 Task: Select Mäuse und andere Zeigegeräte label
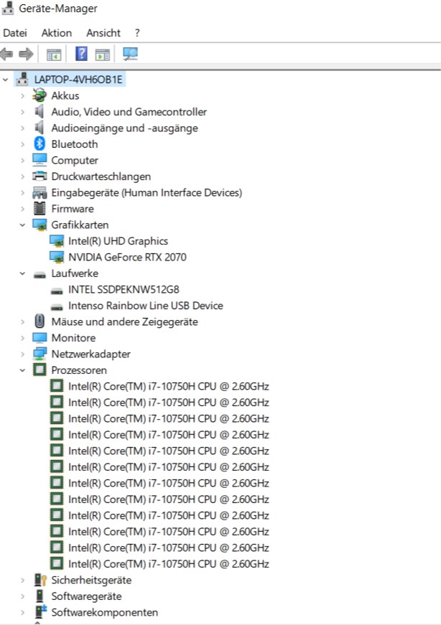(124, 321)
